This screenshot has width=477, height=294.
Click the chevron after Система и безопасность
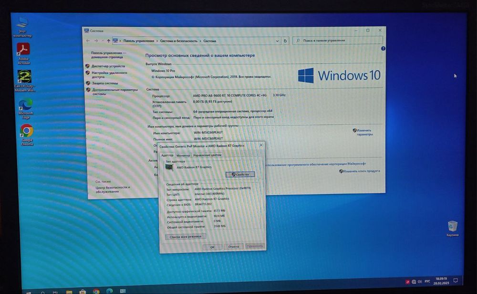tap(200, 41)
